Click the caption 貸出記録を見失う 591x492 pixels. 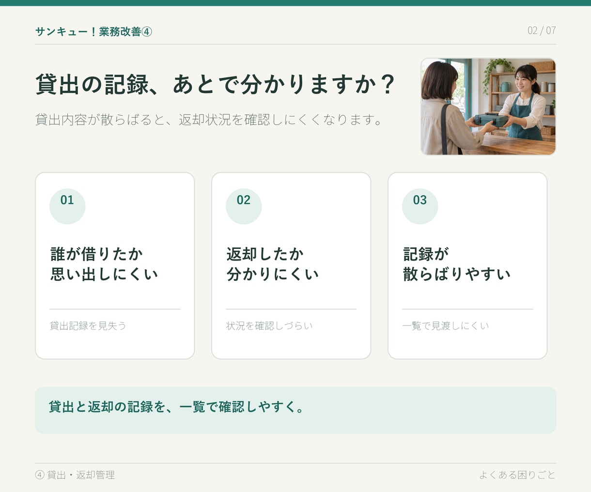(x=88, y=326)
